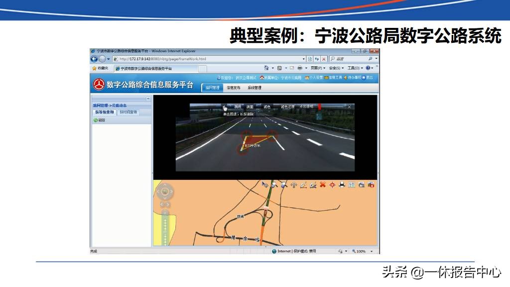
Task: Open the 页面(P) dropdown menu
Action: (x=317, y=67)
